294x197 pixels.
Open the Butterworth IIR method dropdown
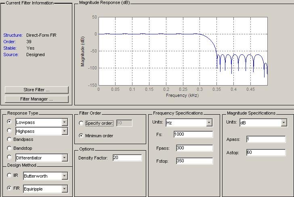[x=65, y=176]
